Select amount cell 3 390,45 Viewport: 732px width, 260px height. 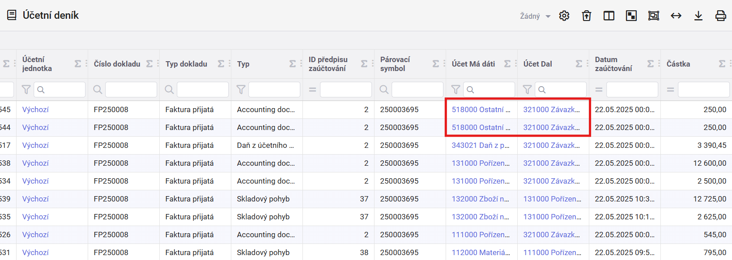pos(696,145)
